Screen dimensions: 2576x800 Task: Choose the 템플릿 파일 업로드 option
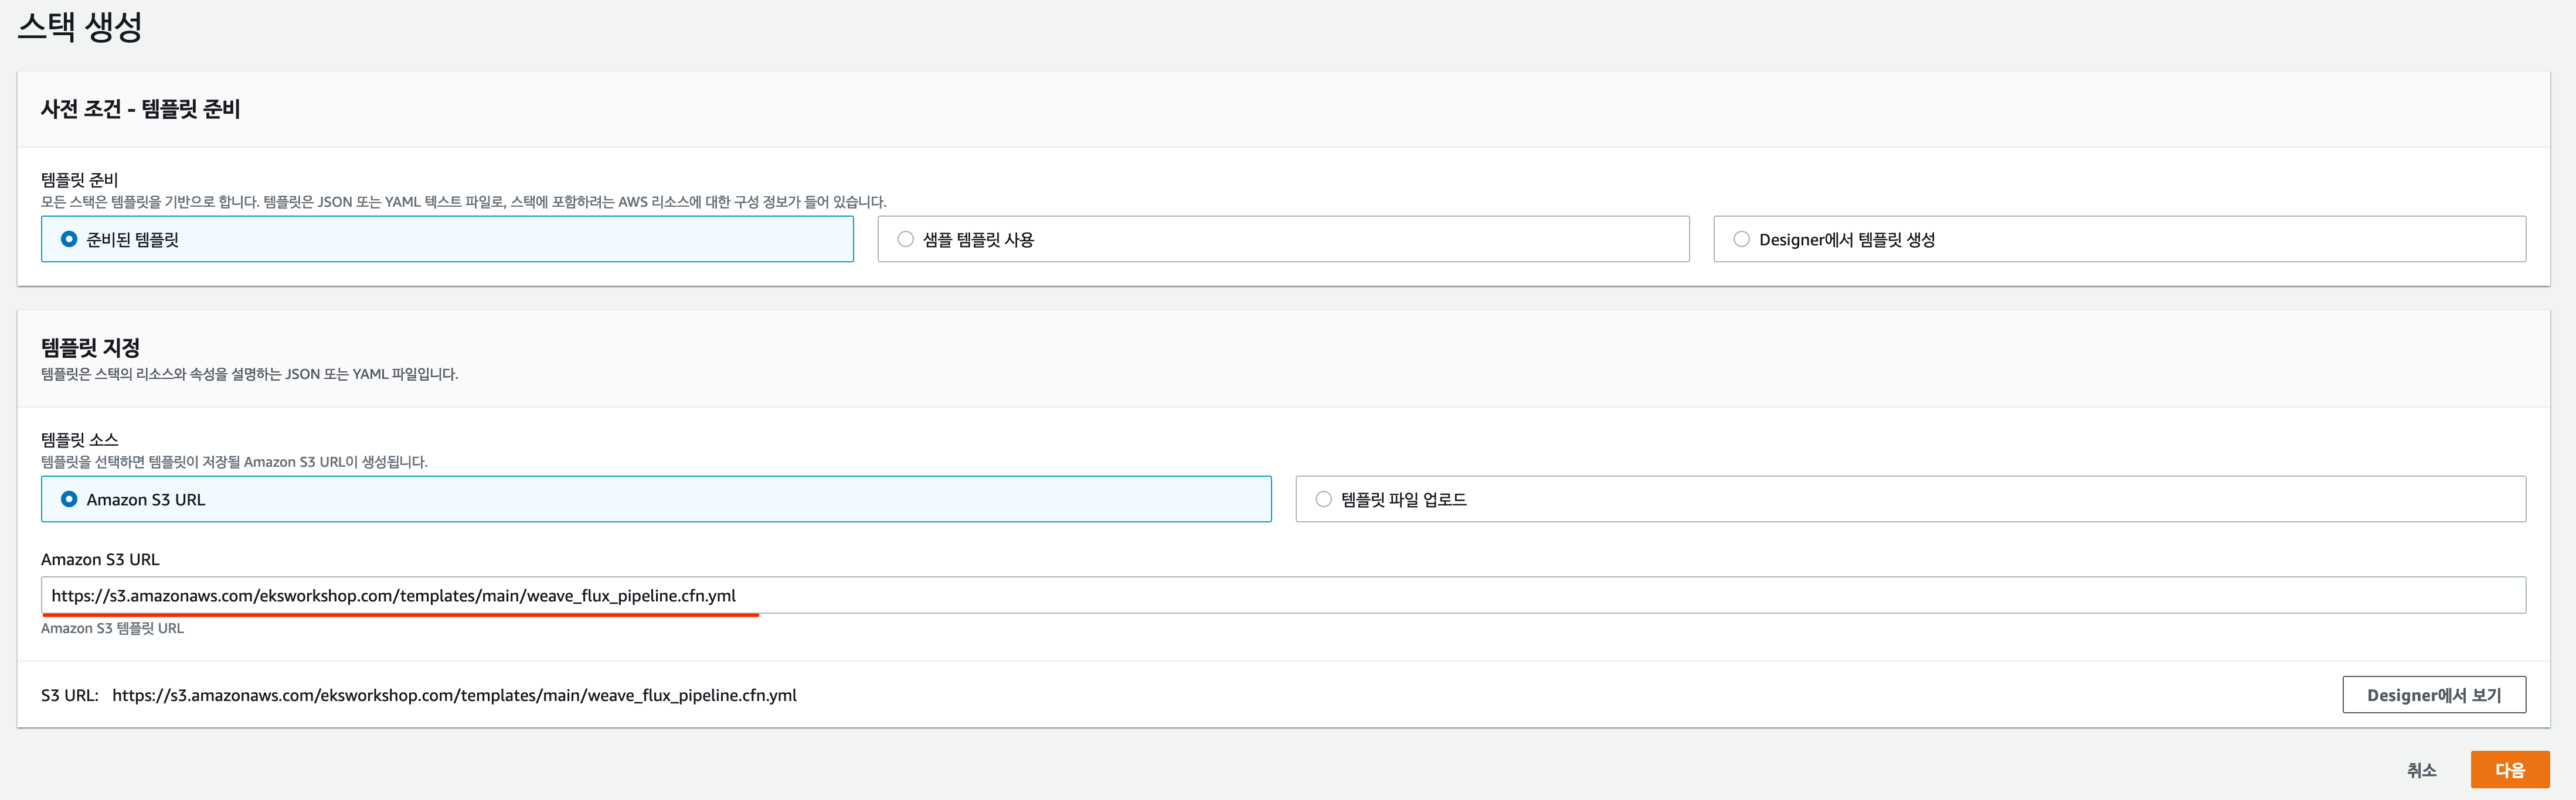click(x=1910, y=500)
